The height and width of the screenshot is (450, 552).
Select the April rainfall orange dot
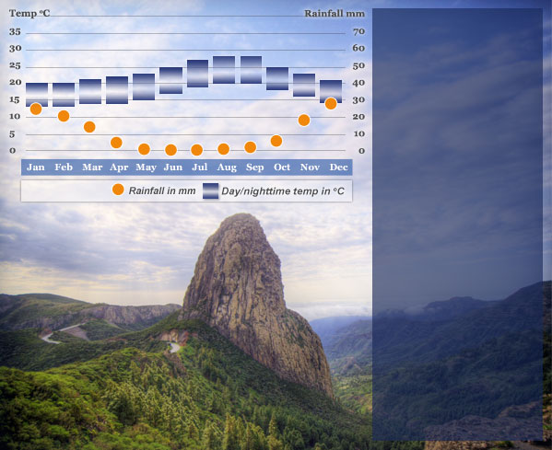(116, 143)
